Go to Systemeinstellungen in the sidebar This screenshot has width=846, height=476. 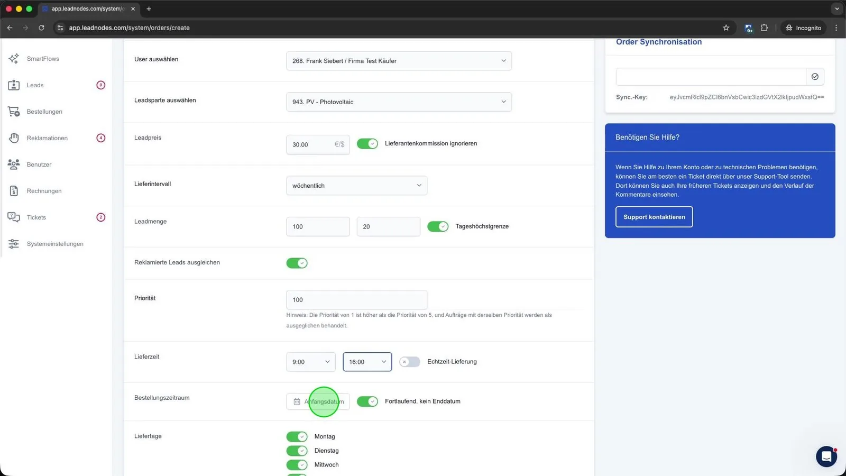[x=55, y=244]
